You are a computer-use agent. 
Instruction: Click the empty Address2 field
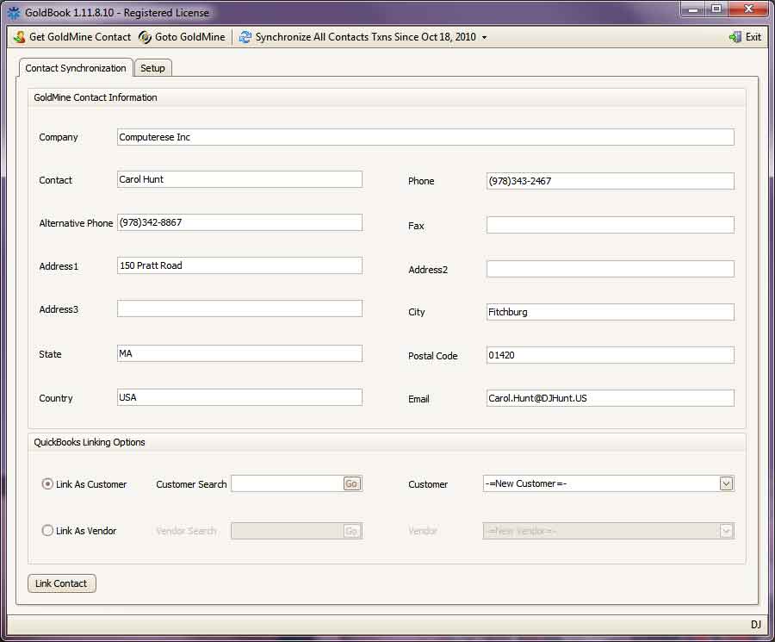[611, 269]
